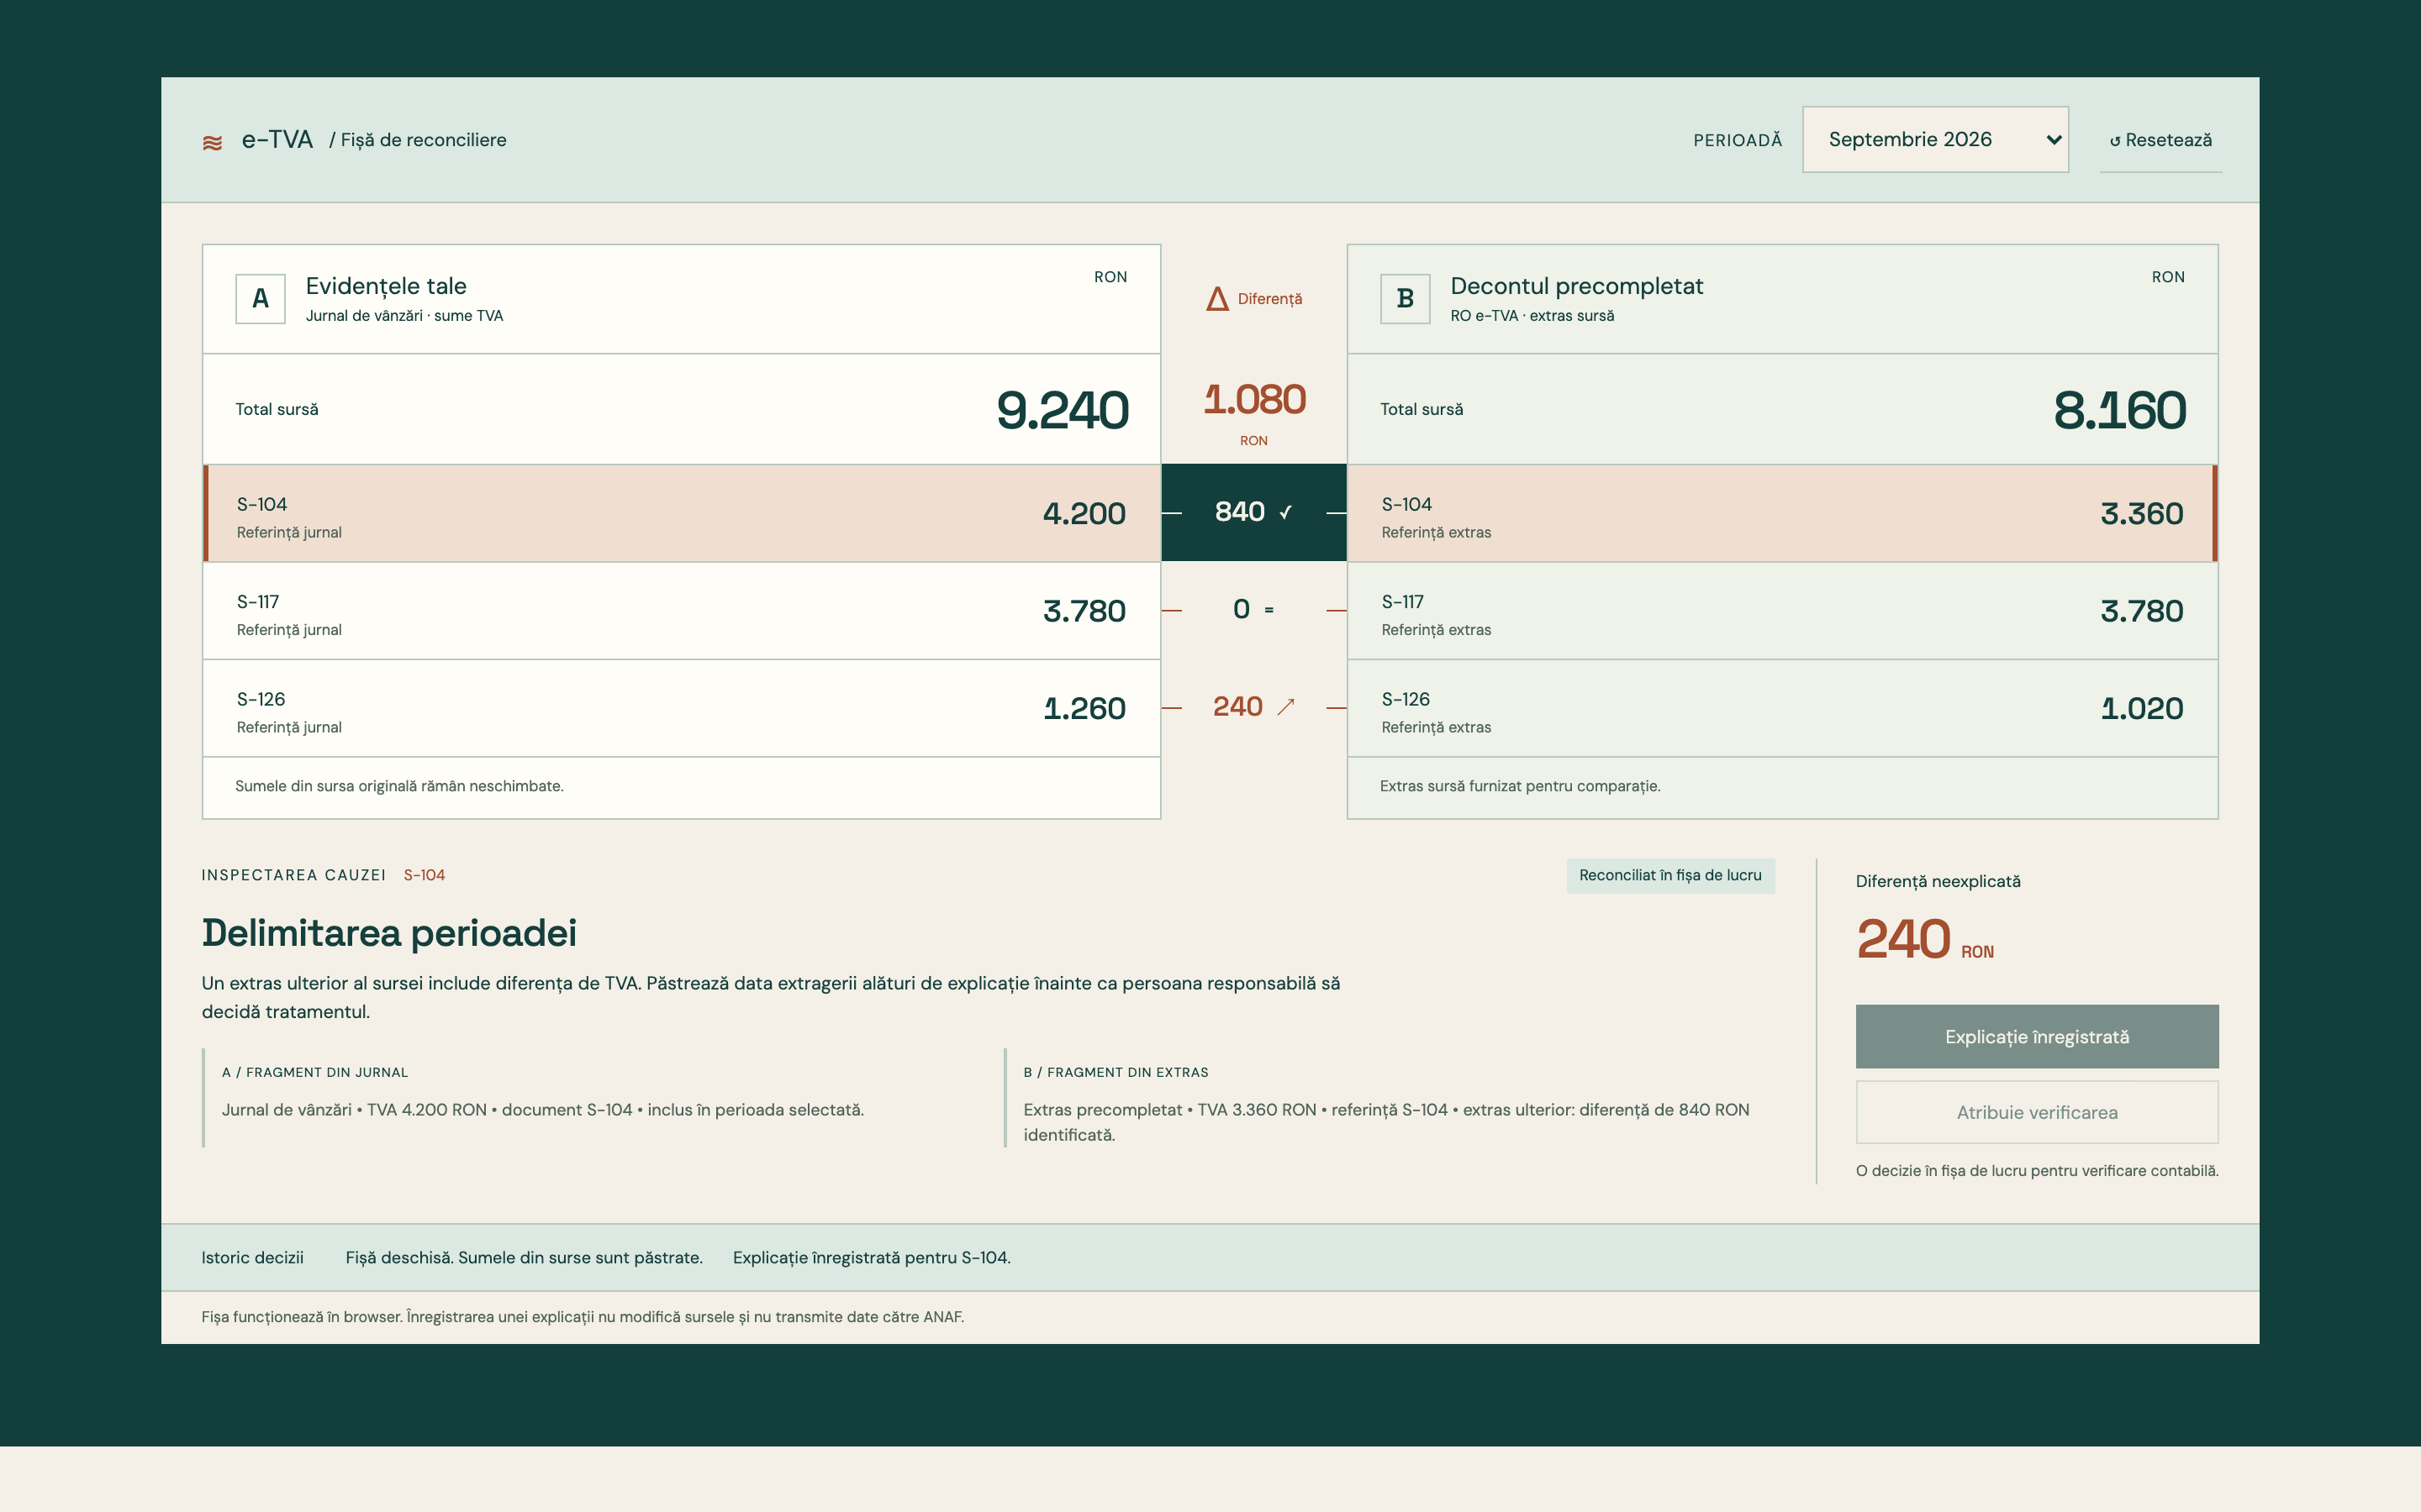Click the red S-104 label beside Inspectarea cauzei

click(x=425, y=875)
